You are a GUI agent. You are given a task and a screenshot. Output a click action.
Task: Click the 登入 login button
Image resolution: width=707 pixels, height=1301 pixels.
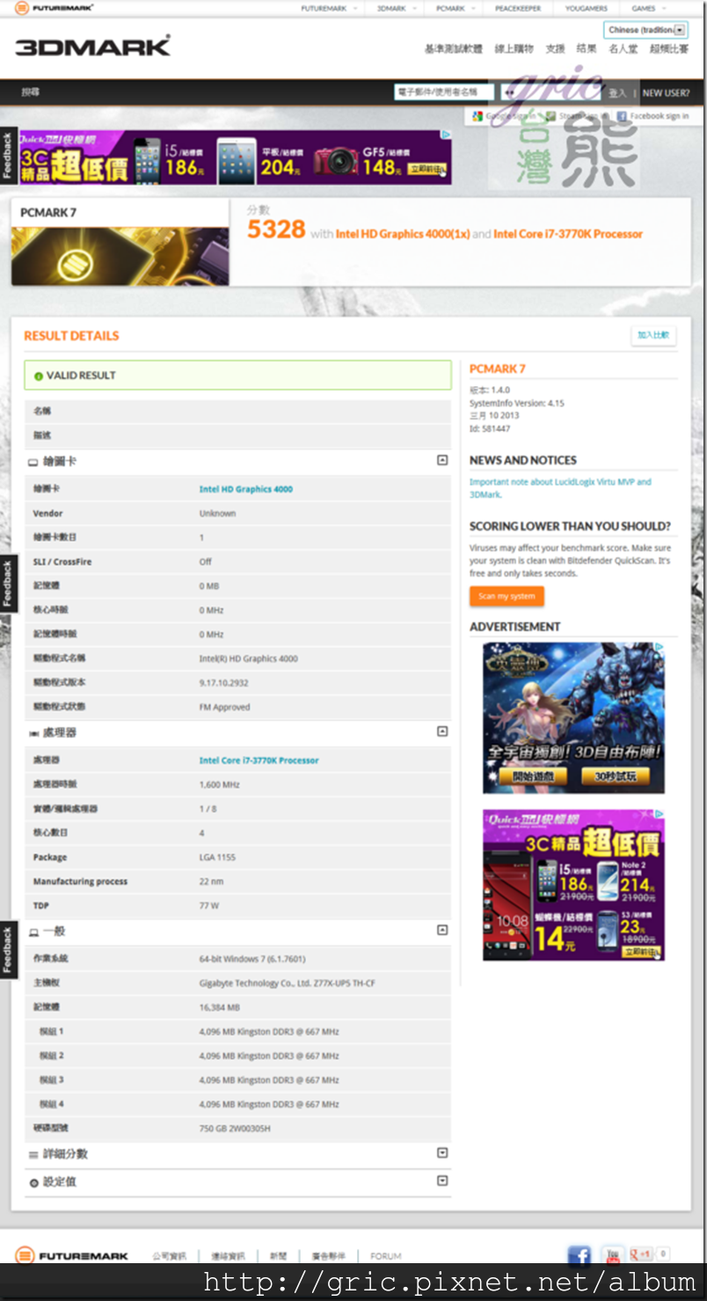click(x=618, y=92)
